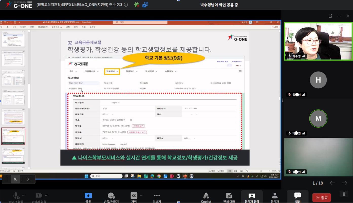Click the PowerPoint 검색 search box
353x203 pixels.
point(140,22)
